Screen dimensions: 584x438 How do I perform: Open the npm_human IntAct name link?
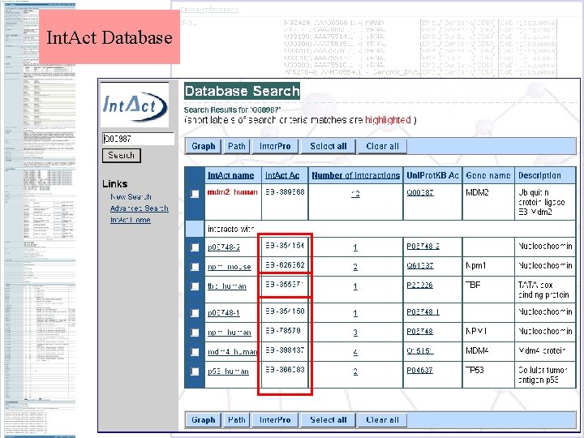(x=229, y=333)
